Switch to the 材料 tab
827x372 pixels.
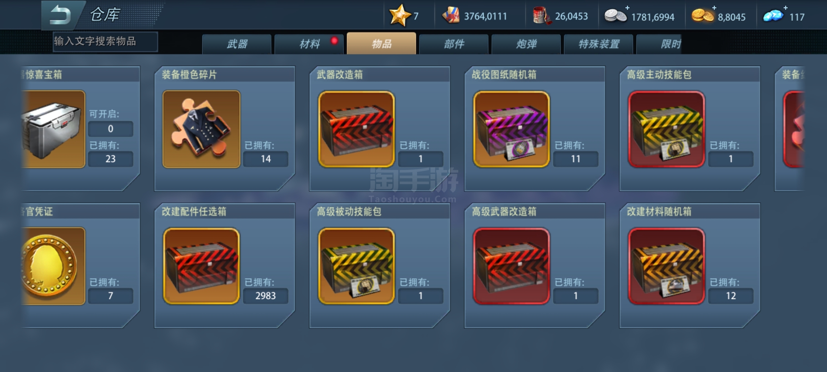pos(309,44)
